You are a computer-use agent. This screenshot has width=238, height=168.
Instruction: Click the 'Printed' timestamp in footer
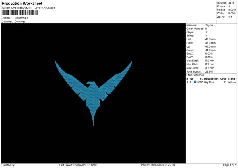tap(158, 165)
